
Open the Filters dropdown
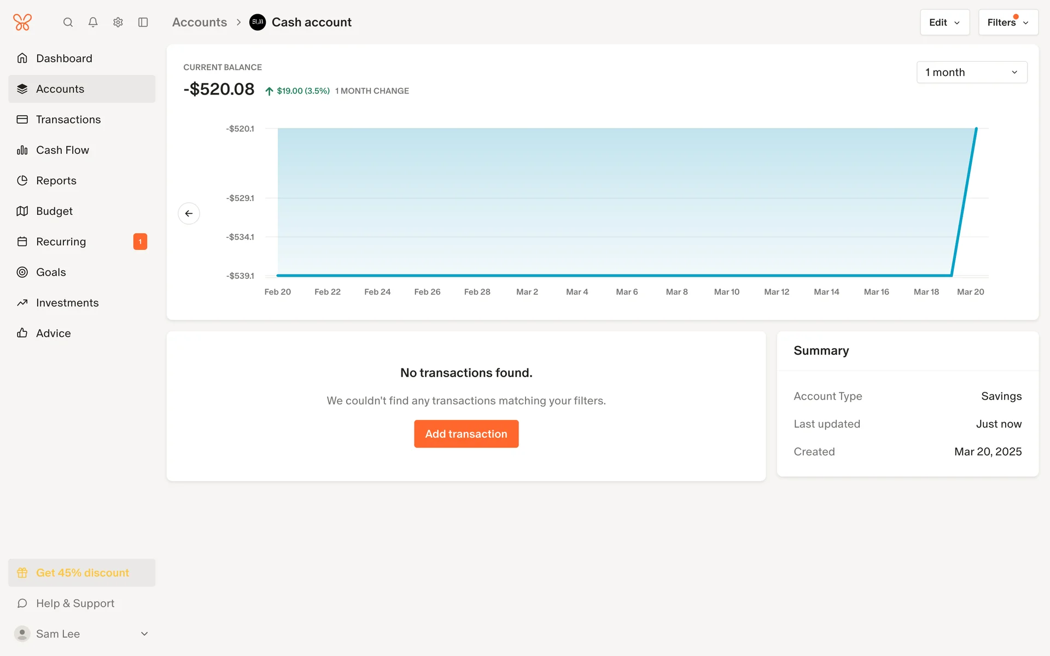pos(1007,22)
